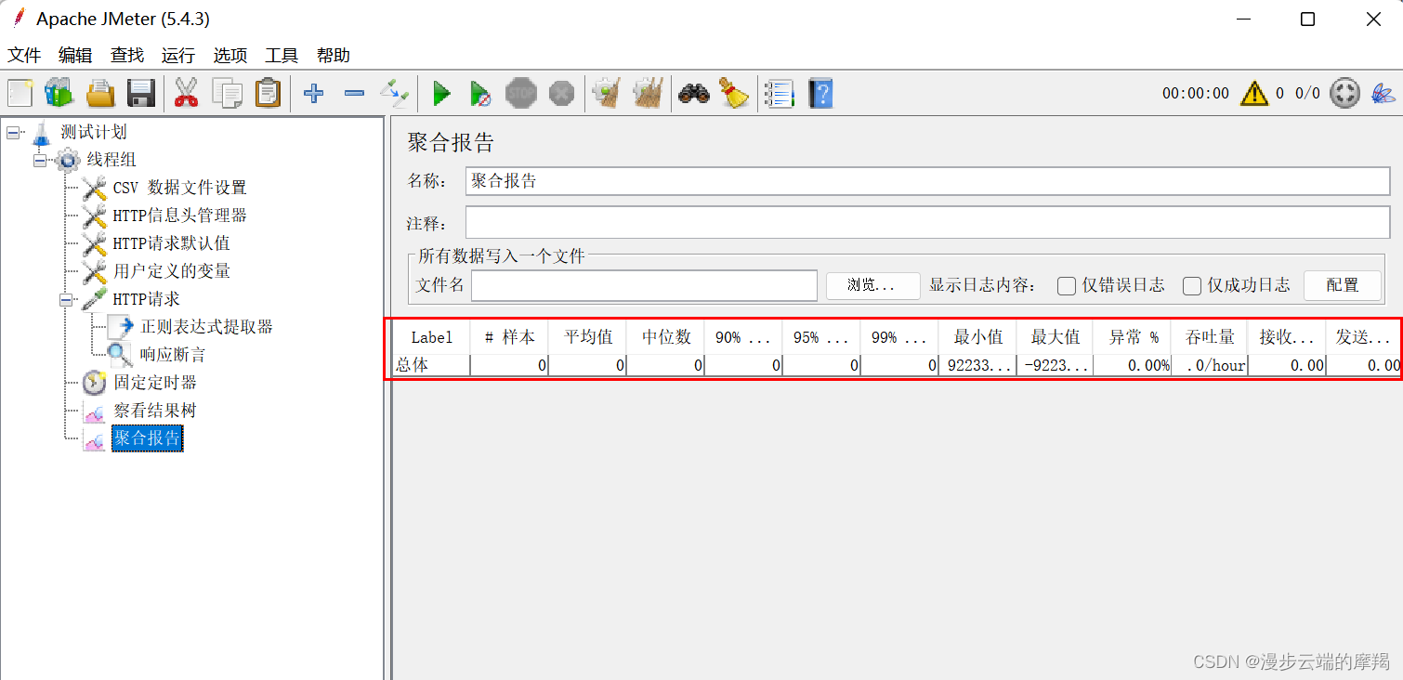
Task: Click the 最小值 column header
Action: tap(977, 337)
